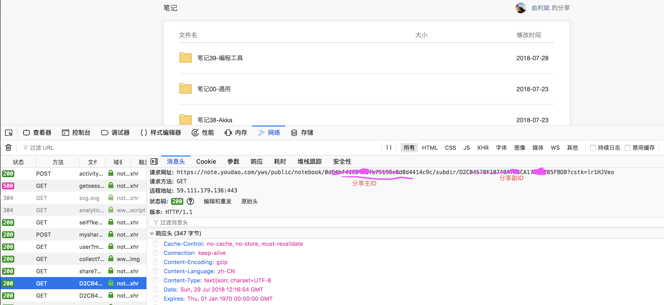Collapse details pane with toggle icon
The image size is (664, 305).
[154, 161]
